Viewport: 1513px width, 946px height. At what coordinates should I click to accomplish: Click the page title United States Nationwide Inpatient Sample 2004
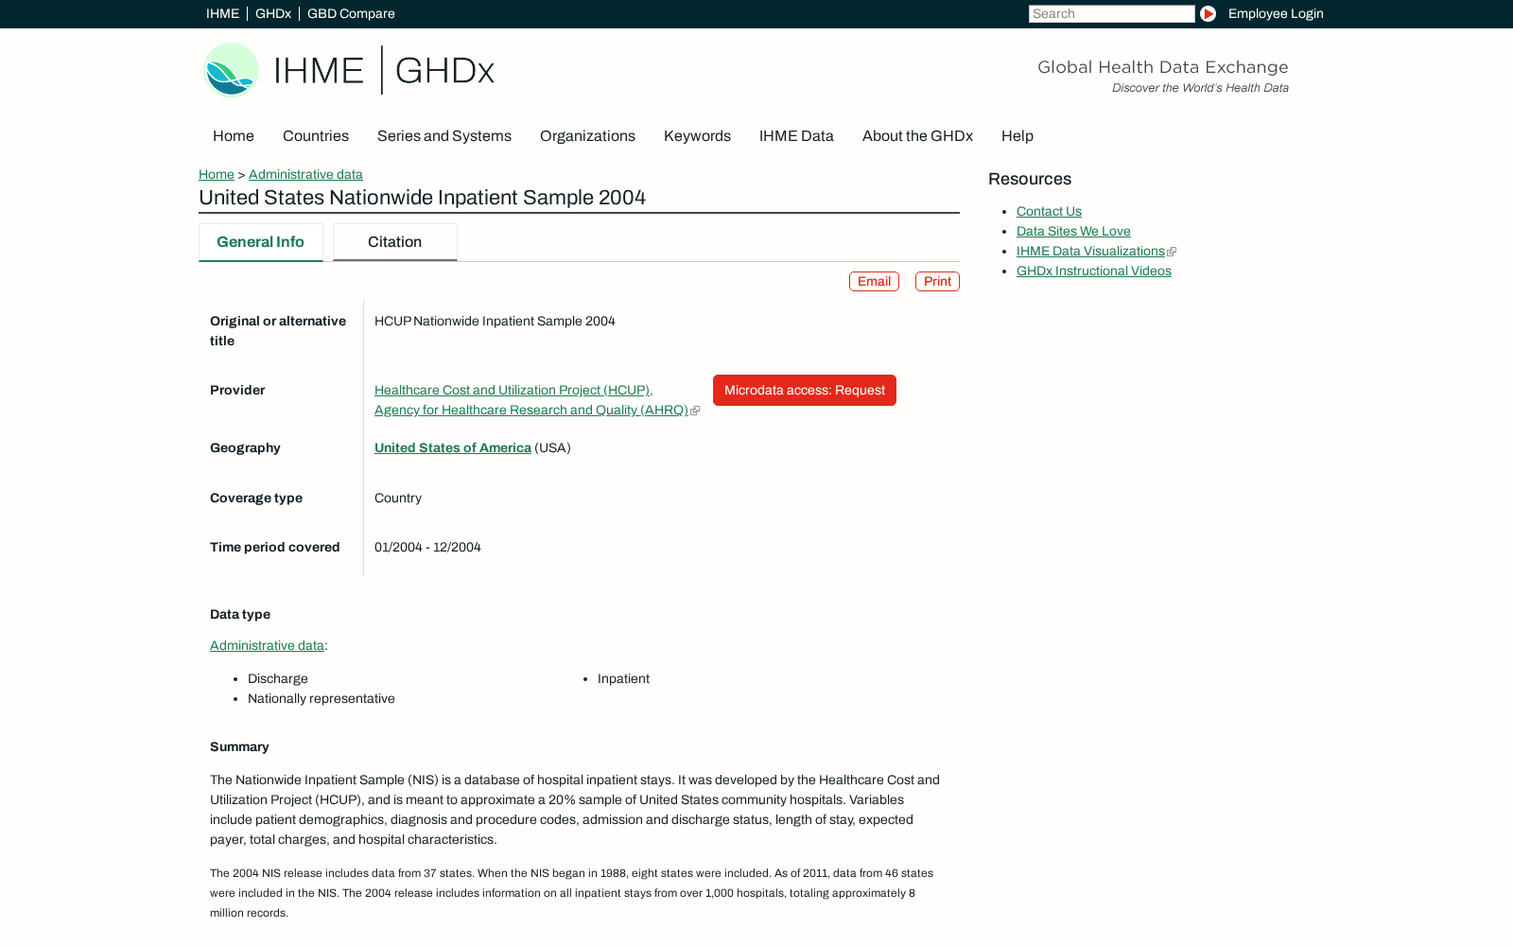[422, 197]
